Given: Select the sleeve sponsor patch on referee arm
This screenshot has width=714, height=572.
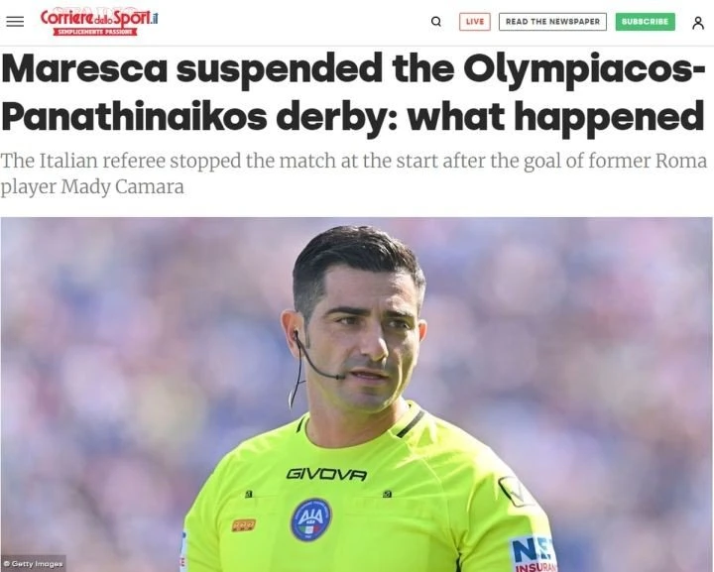Looking at the screenshot, I should click(x=533, y=555).
